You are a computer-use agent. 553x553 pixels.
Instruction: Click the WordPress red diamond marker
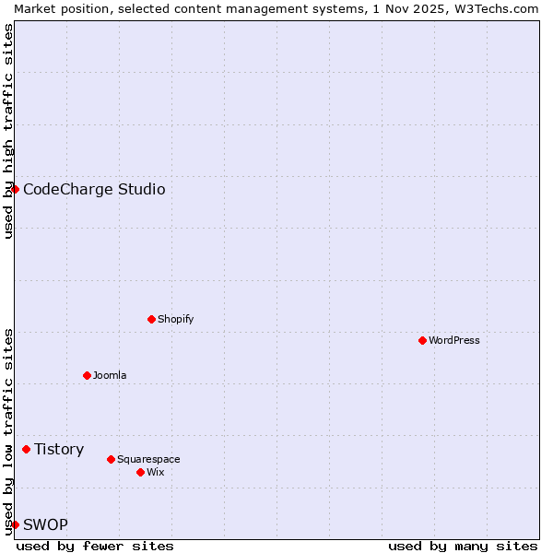coord(423,340)
